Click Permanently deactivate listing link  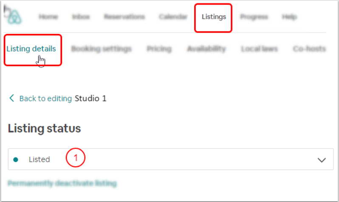pyautogui.click(x=62, y=183)
